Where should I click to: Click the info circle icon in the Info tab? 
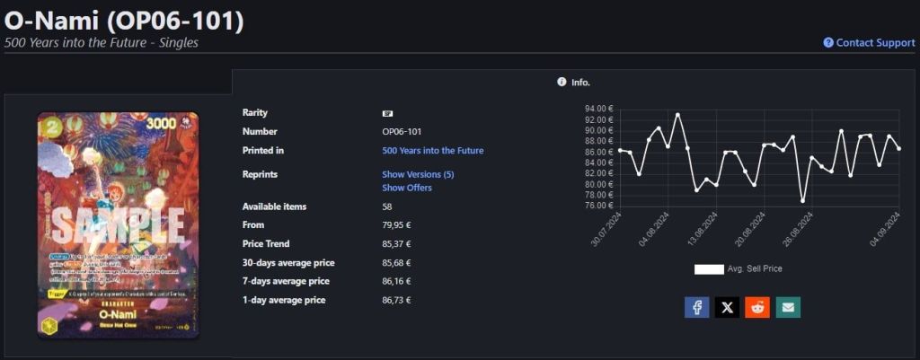pos(562,82)
